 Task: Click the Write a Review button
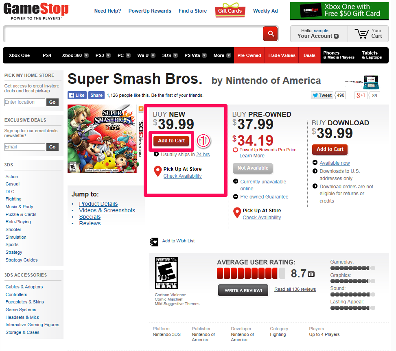(x=243, y=290)
